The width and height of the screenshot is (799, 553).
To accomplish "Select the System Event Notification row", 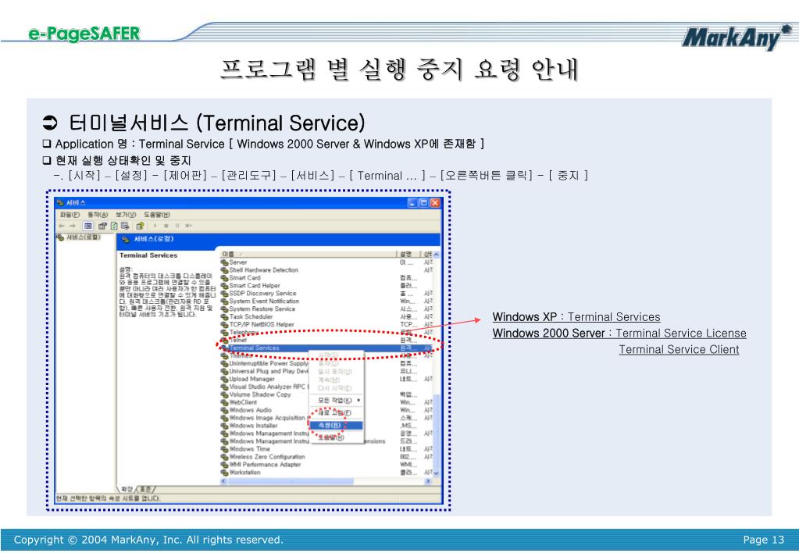I will [326, 301].
